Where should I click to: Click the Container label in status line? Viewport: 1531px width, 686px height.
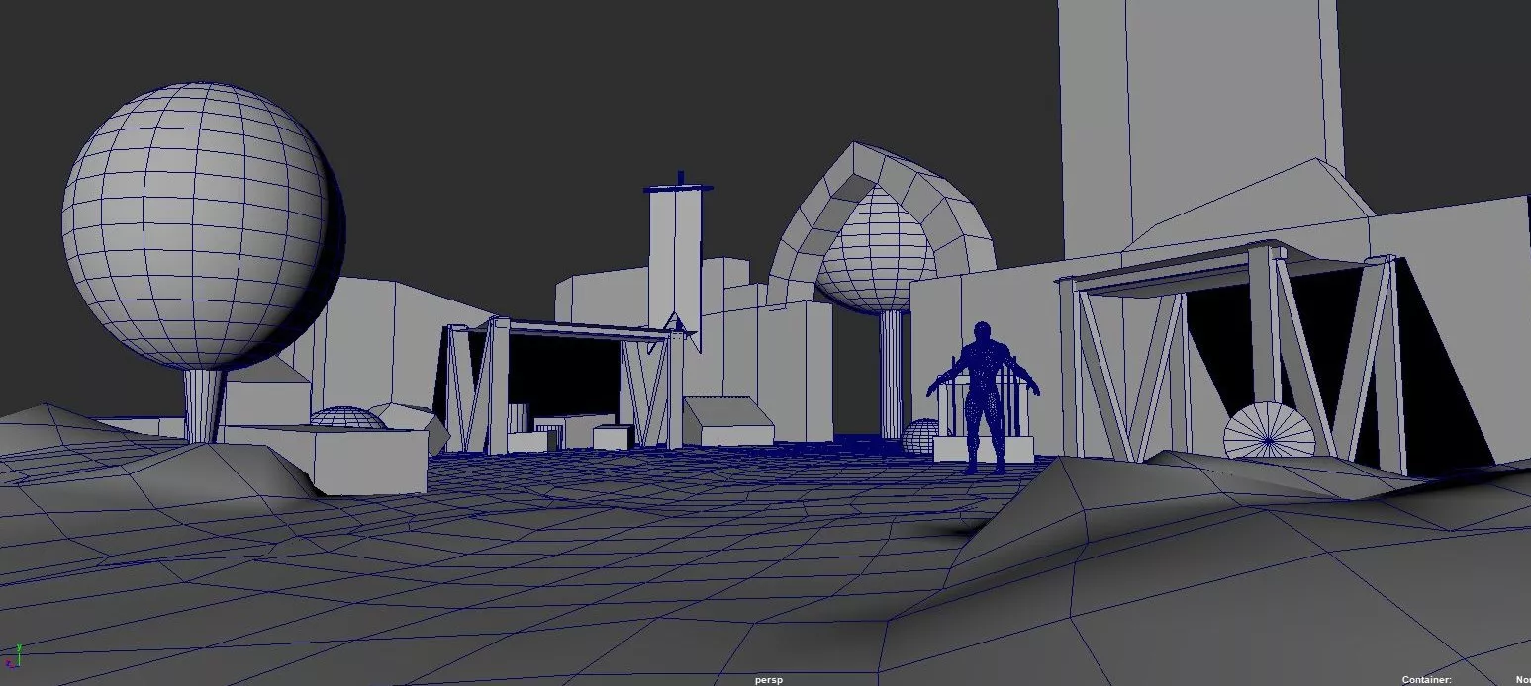[1426, 680]
